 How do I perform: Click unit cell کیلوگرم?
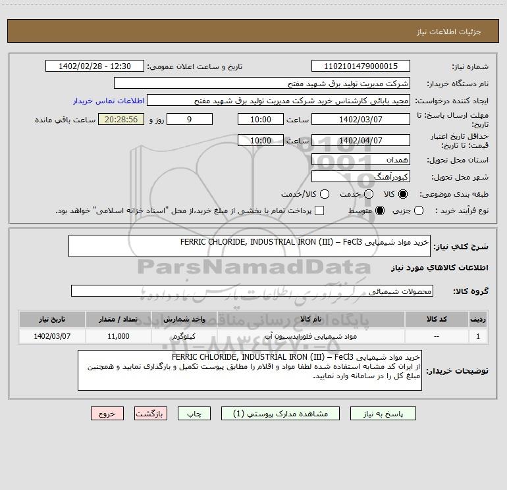pyautogui.click(x=184, y=336)
